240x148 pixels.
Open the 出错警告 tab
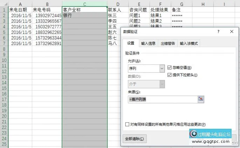168,43
